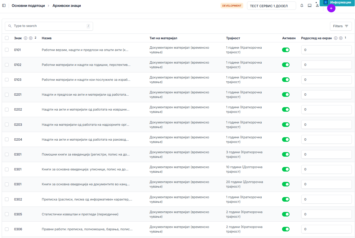Sort by the Назив column header
Image resolution: width=355 pixels, height=238 pixels.
47,38
